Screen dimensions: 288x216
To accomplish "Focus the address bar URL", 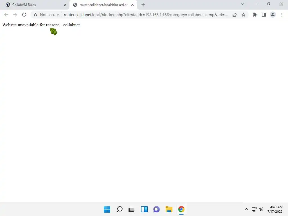I will (x=145, y=15).
